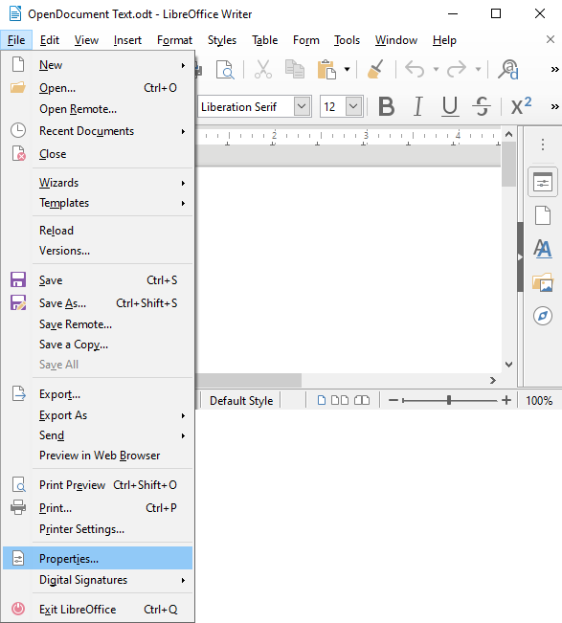
Task: Click the 100% zoom level label
Action: tap(539, 400)
